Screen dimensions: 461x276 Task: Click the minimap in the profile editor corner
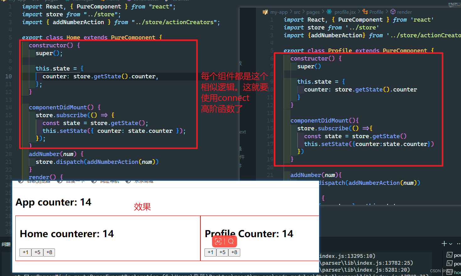pos(454,5)
